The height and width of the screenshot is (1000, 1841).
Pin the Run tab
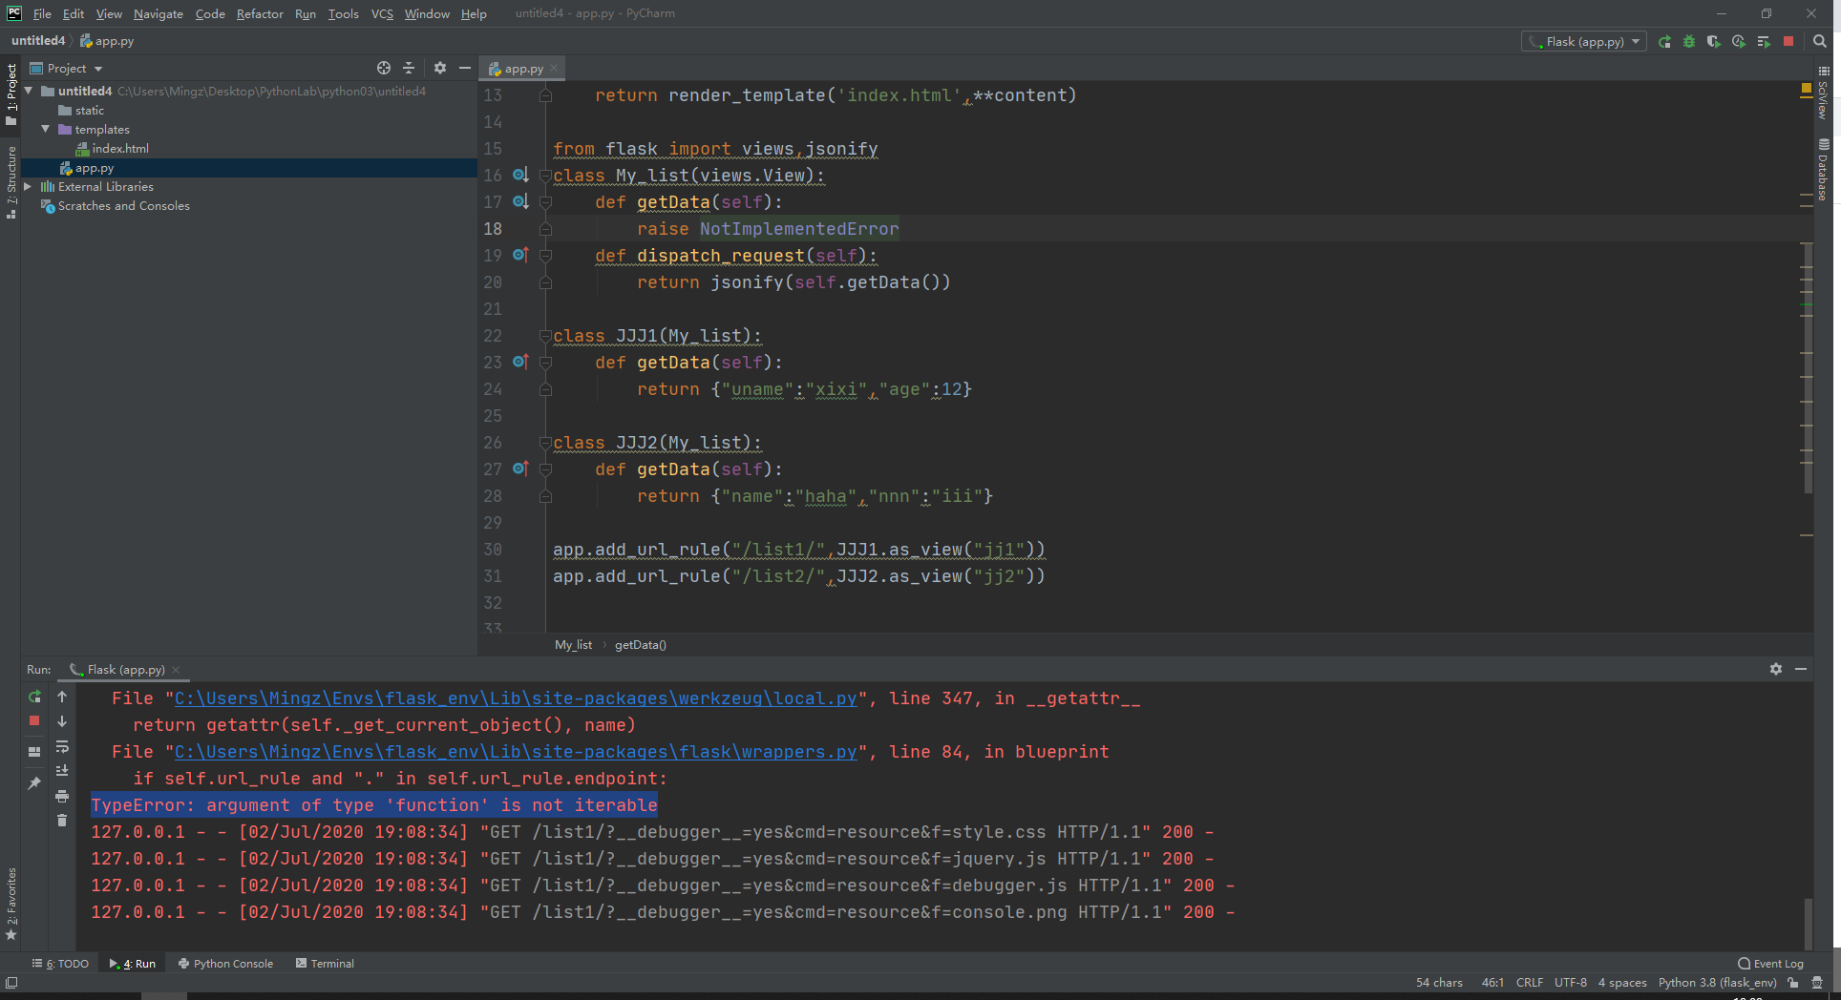(34, 783)
